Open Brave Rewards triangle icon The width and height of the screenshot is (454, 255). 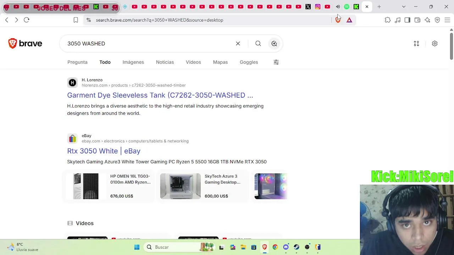(x=349, y=20)
